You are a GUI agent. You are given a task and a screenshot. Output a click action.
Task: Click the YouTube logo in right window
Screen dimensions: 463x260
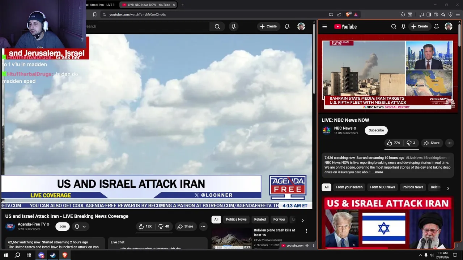[345, 26]
